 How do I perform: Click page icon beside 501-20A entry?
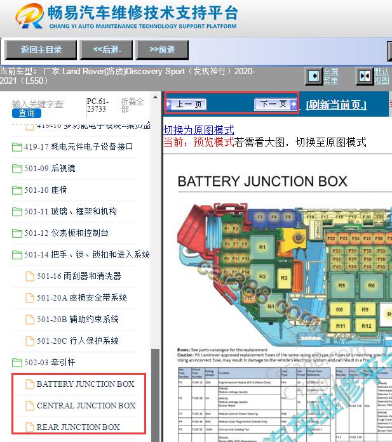[x=30, y=298]
